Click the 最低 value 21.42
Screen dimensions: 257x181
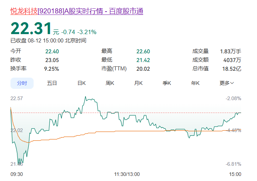click(143, 60)
